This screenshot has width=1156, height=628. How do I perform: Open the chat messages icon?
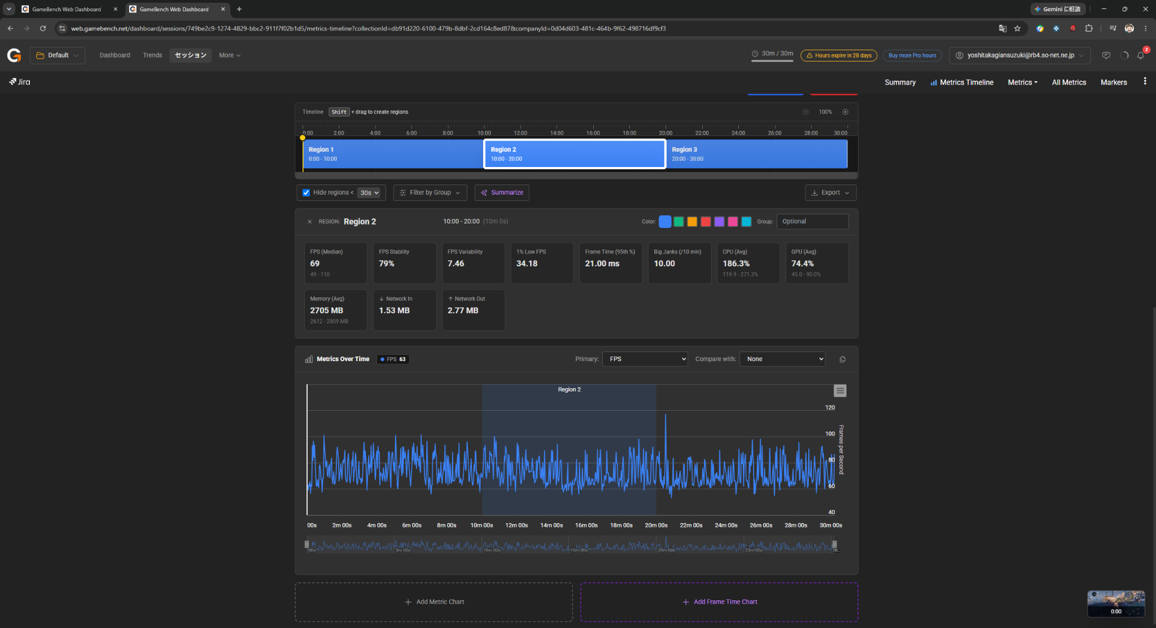(x=1106, y=55)
